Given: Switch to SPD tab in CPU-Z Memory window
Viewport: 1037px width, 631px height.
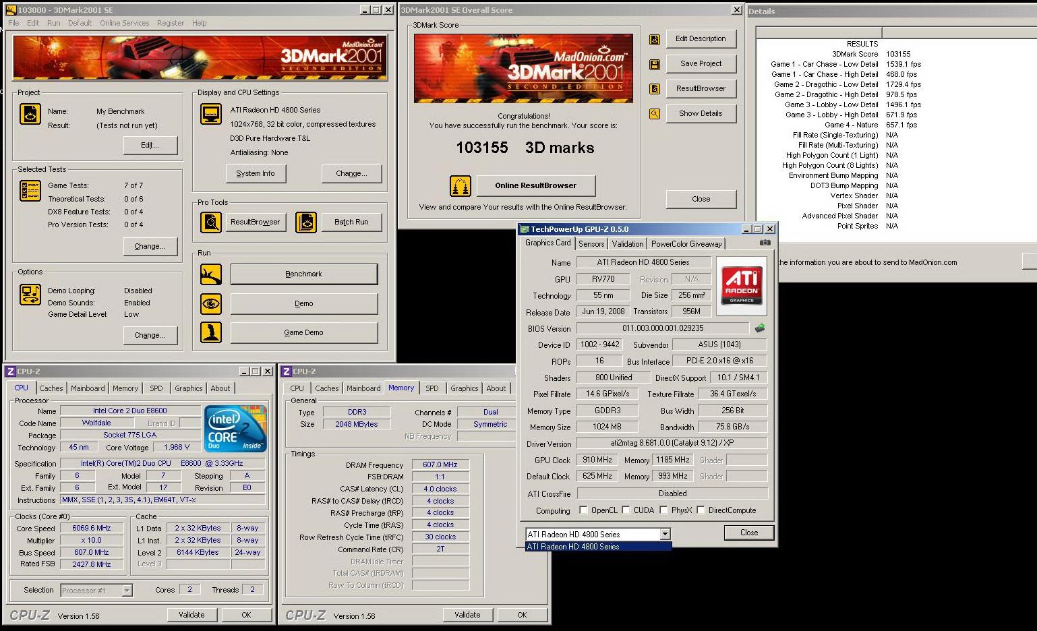Looking at the screenshot, I should [x=432, y=388].
